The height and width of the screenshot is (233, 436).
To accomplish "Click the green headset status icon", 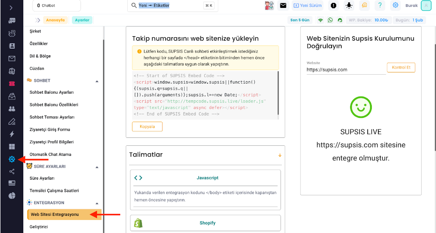I will tap(340, 20).
